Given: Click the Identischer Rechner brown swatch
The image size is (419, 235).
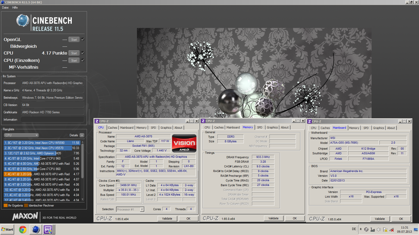Looking at the screenshot, I should coord(26,205).
